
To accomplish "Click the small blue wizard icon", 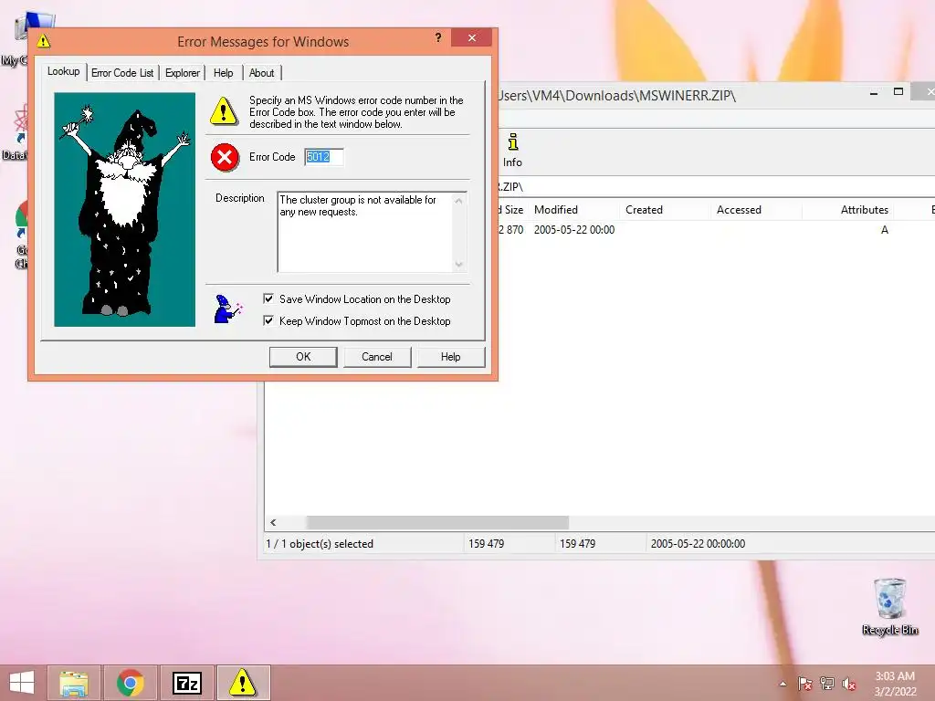I will tap(227, 309).
